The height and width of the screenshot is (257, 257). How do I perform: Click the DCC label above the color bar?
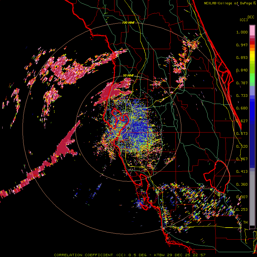pyautogui.click(x=251, y=17)
